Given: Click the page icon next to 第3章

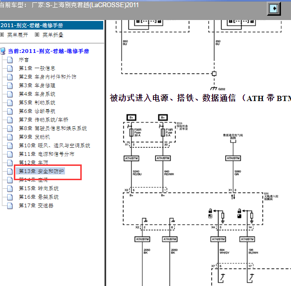Looking at the screenshot, I should point(10,85).
